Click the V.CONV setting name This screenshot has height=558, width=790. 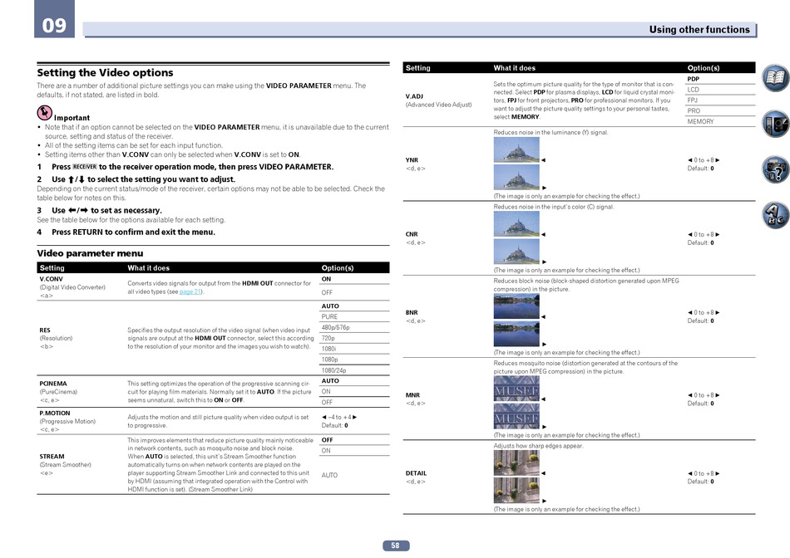[x=51, y=279]
